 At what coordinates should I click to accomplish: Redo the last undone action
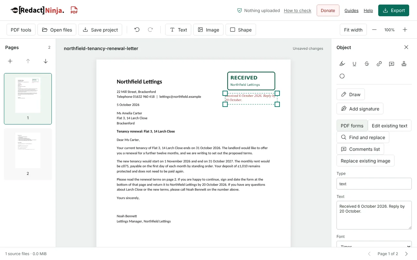click(x=150, y=30)
